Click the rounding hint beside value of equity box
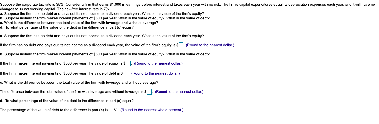The width and height of the screenshot is (379, 124). 158,63
